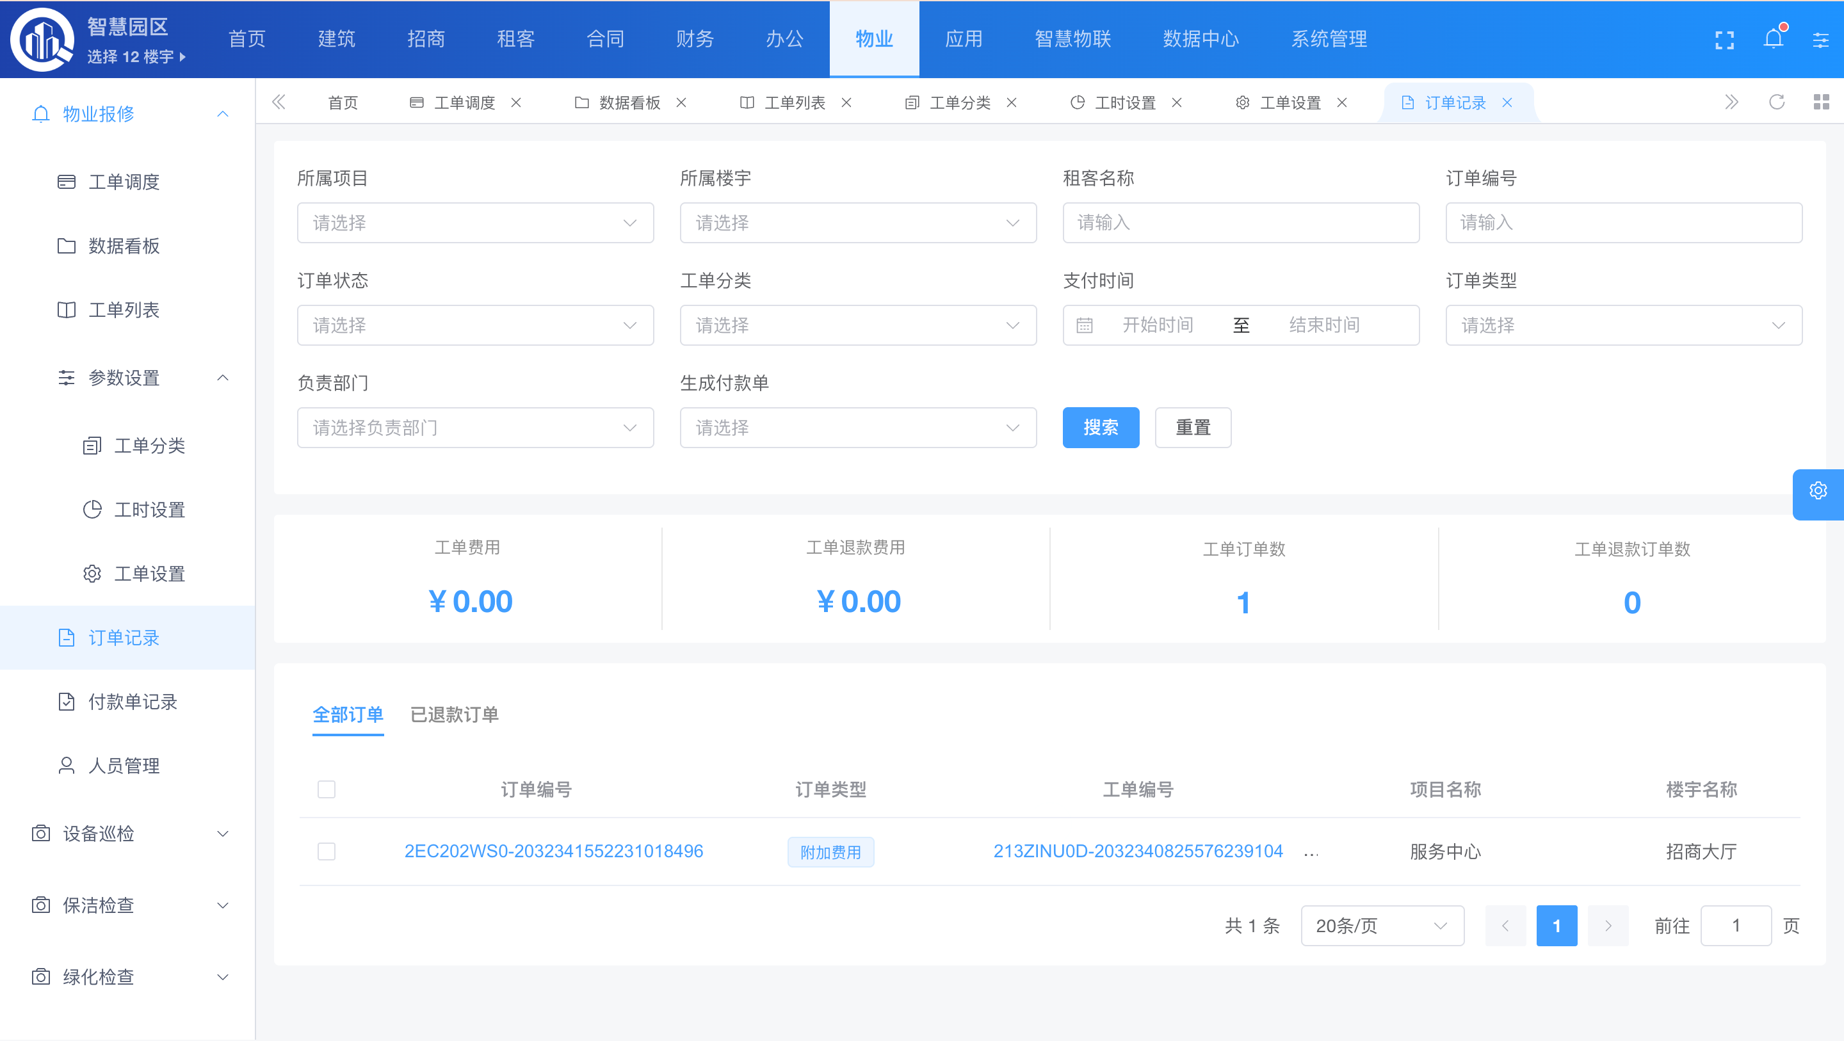Open the 财务 top menu
The width and height of the screenshot is (1844, 1041).
[x=694, y=38]
